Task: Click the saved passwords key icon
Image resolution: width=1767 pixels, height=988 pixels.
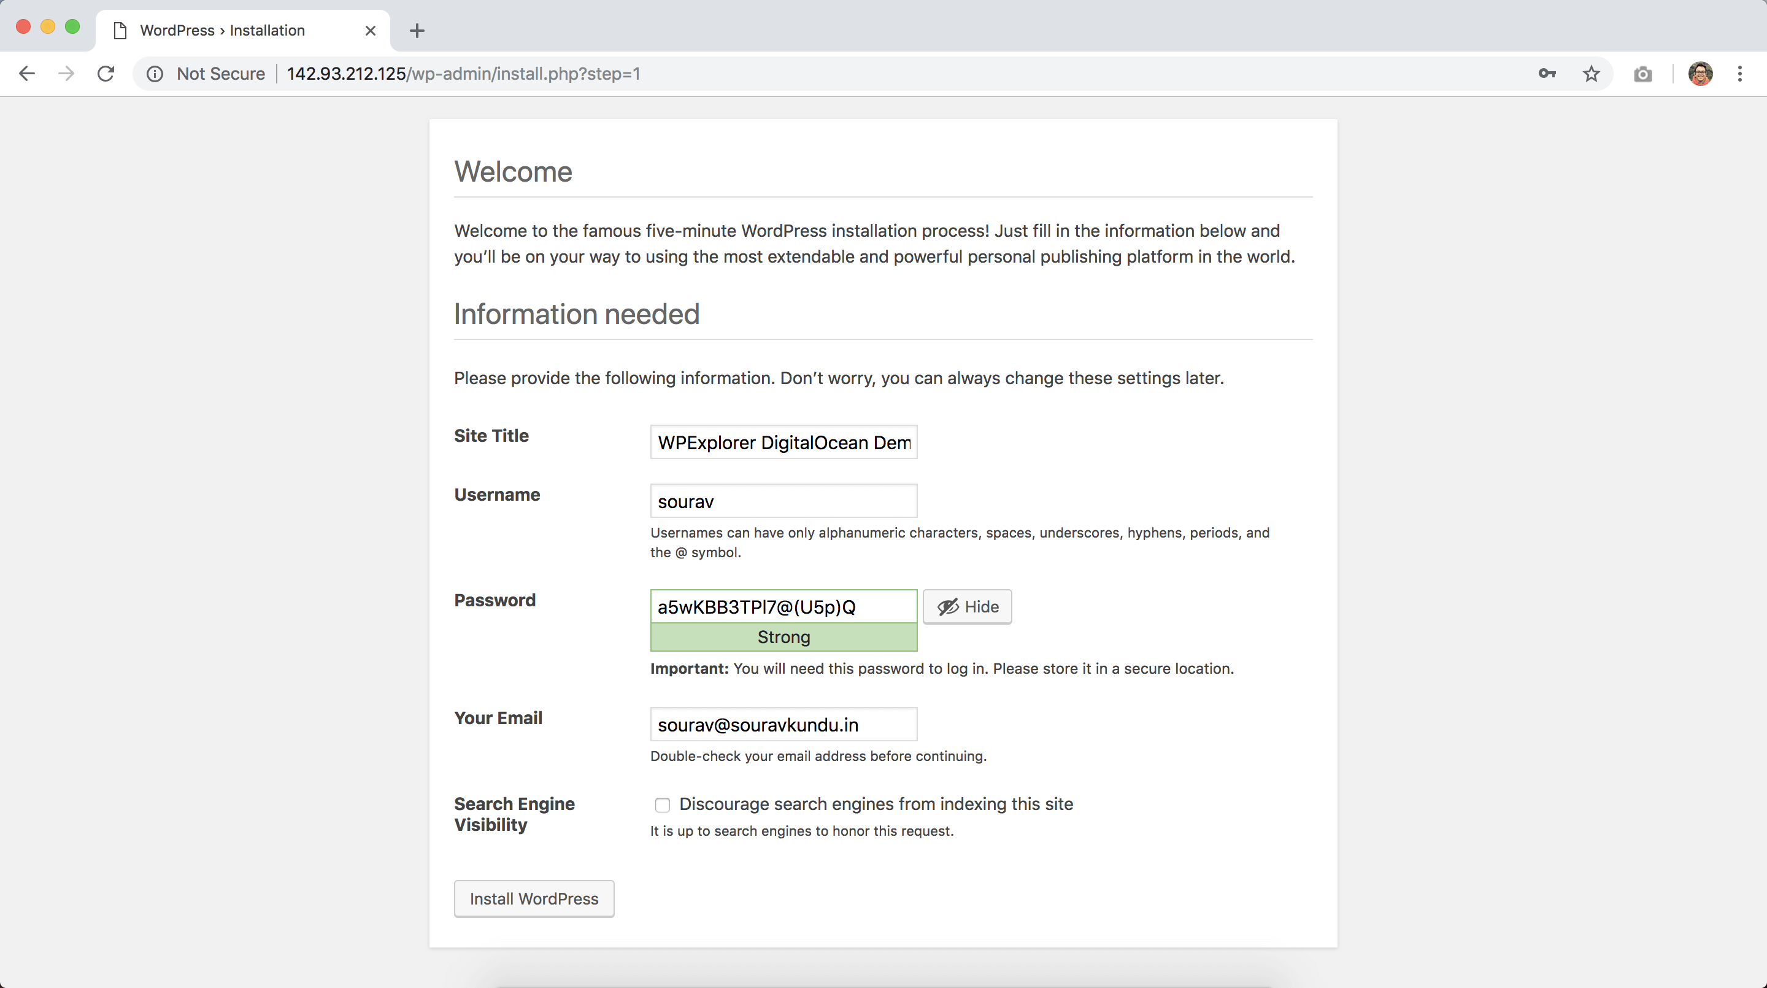Action: [x=1547, y=74]
